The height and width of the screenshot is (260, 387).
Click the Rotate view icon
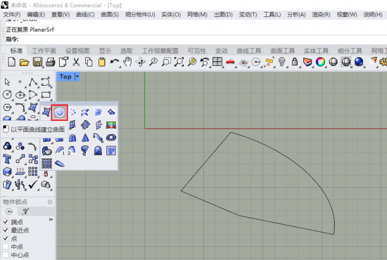click(x=141, y=62)
